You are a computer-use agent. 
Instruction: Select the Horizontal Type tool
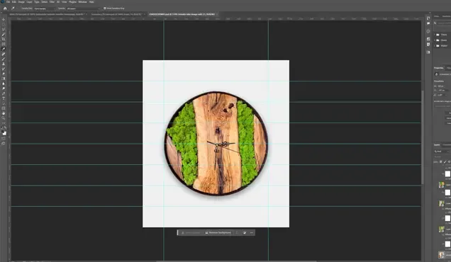tap(4, 98)
